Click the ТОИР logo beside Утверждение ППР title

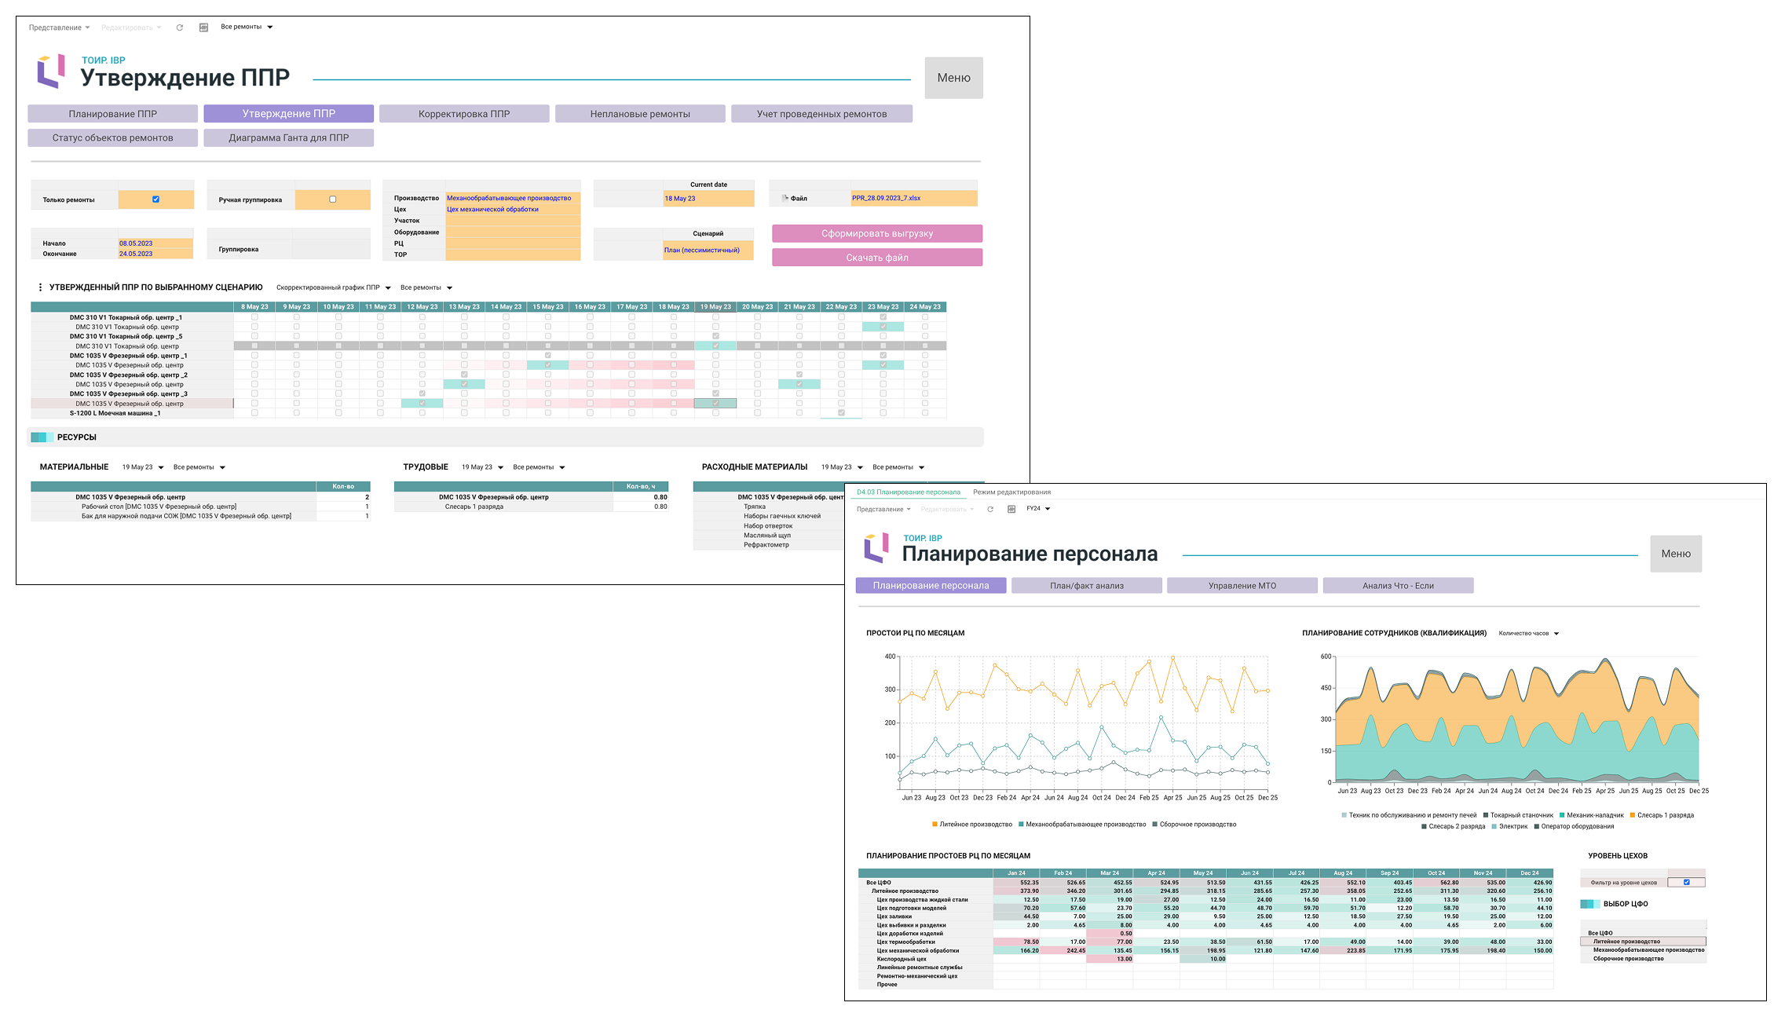(51, 71)
